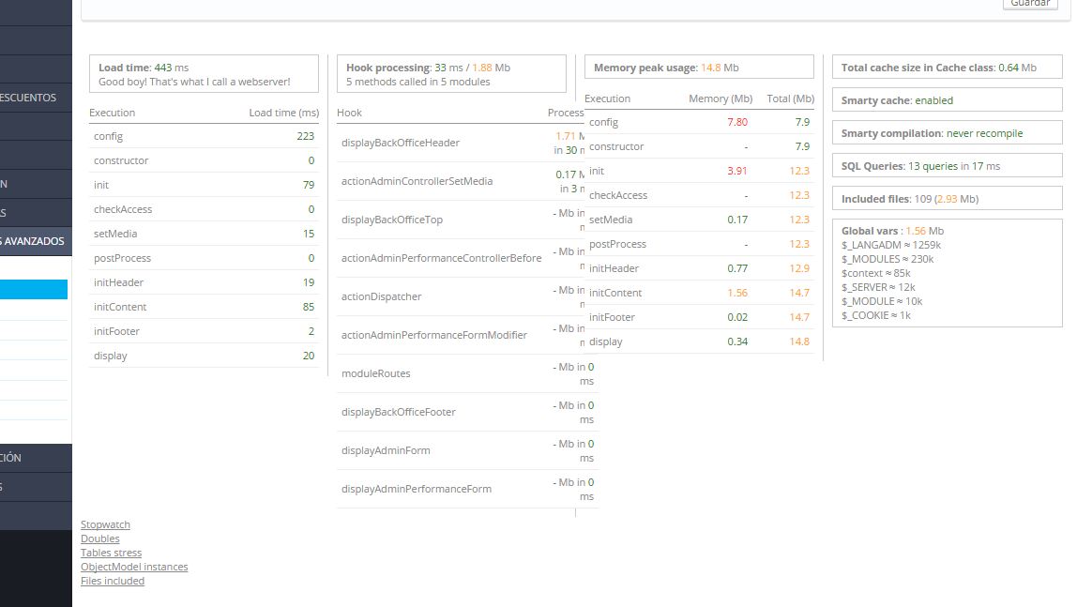The image size is (1077, 607).
Task: Click init load time value 79
Action: [309, 185]
